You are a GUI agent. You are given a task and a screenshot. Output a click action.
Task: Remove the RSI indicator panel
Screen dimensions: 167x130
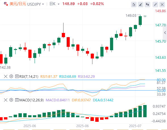point(6,76)
